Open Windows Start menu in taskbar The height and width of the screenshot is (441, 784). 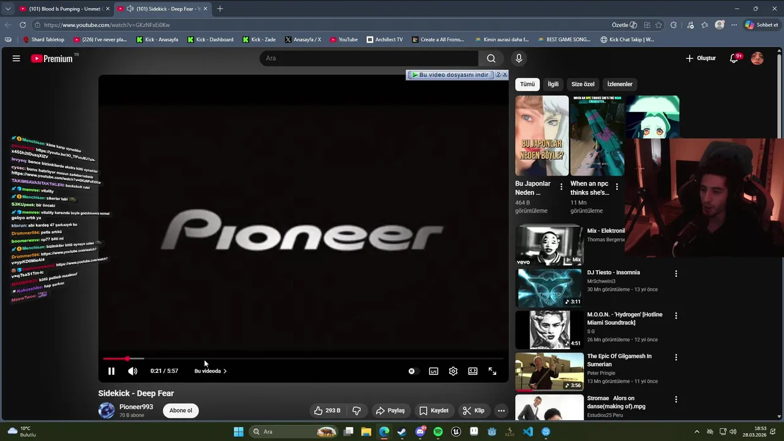point(238,432)
